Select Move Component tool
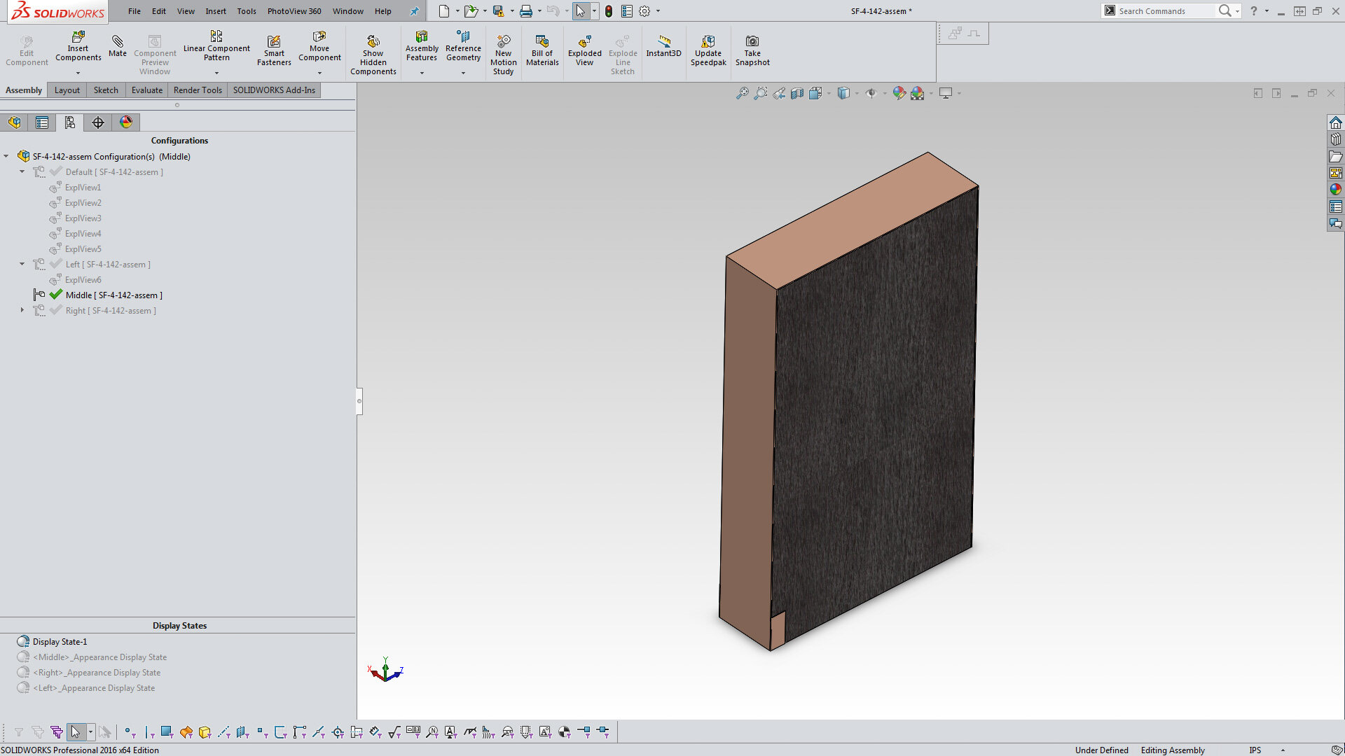The image size is (1345, 756). point(319,46)
